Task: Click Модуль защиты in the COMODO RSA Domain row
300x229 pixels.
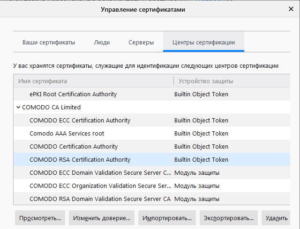Action: [197, 199]
